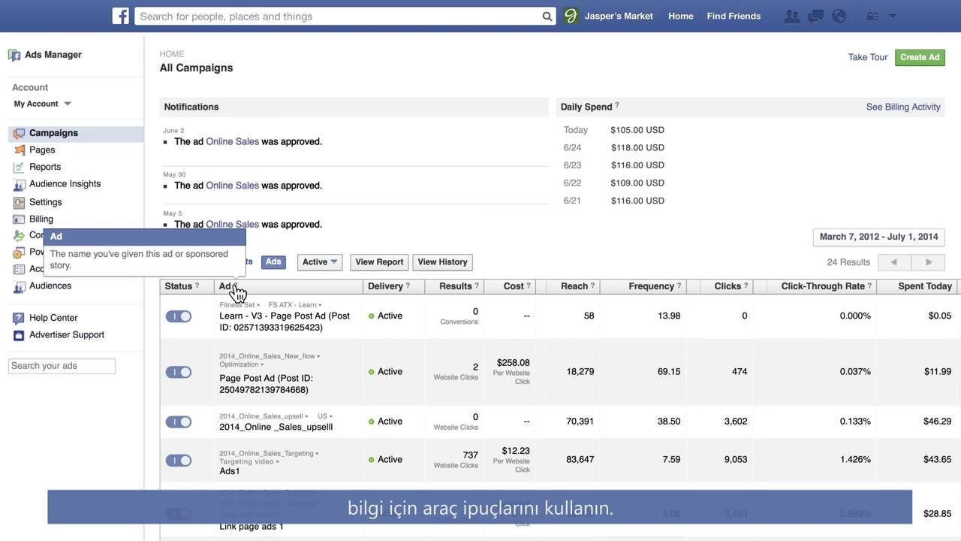Image resolution: width=961 pixels, height=541 pixels.
Task: Open See Billing Activity link
Action: pyautogui.click(x=903, y=107)
